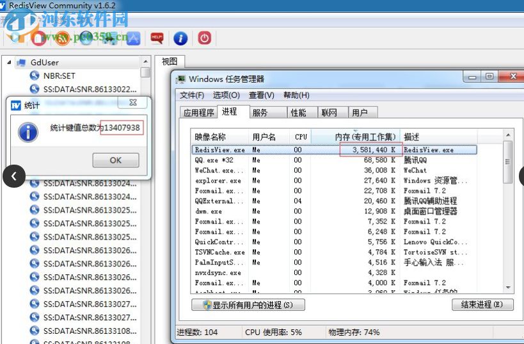Viewport: 524px width, 344px height.
Task: Open the red HELP! speech bubble icon
Action: (157, 38)
